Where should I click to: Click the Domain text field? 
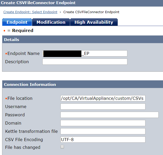103,123
